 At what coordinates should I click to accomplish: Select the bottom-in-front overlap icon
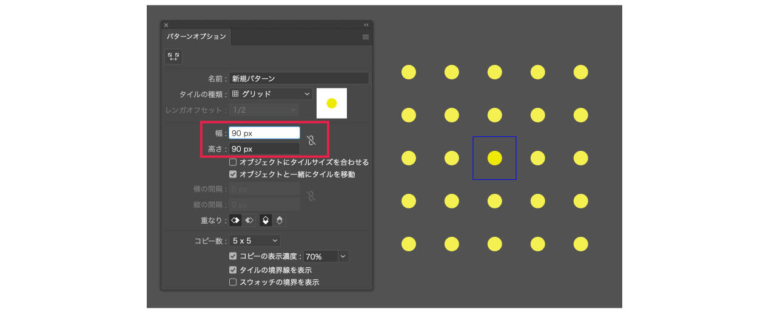pos(279,221)
